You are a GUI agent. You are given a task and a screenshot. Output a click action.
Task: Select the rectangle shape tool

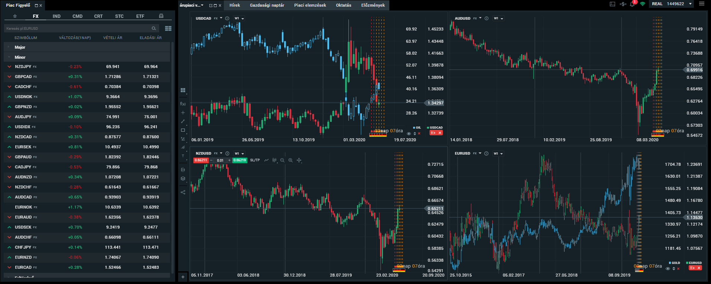(x=183, y=130)
